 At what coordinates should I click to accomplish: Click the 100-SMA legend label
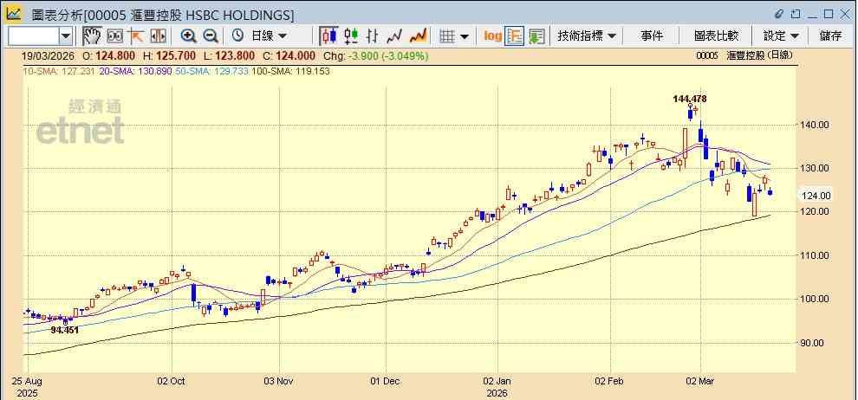pyautogui.click(x=290, y=71)
